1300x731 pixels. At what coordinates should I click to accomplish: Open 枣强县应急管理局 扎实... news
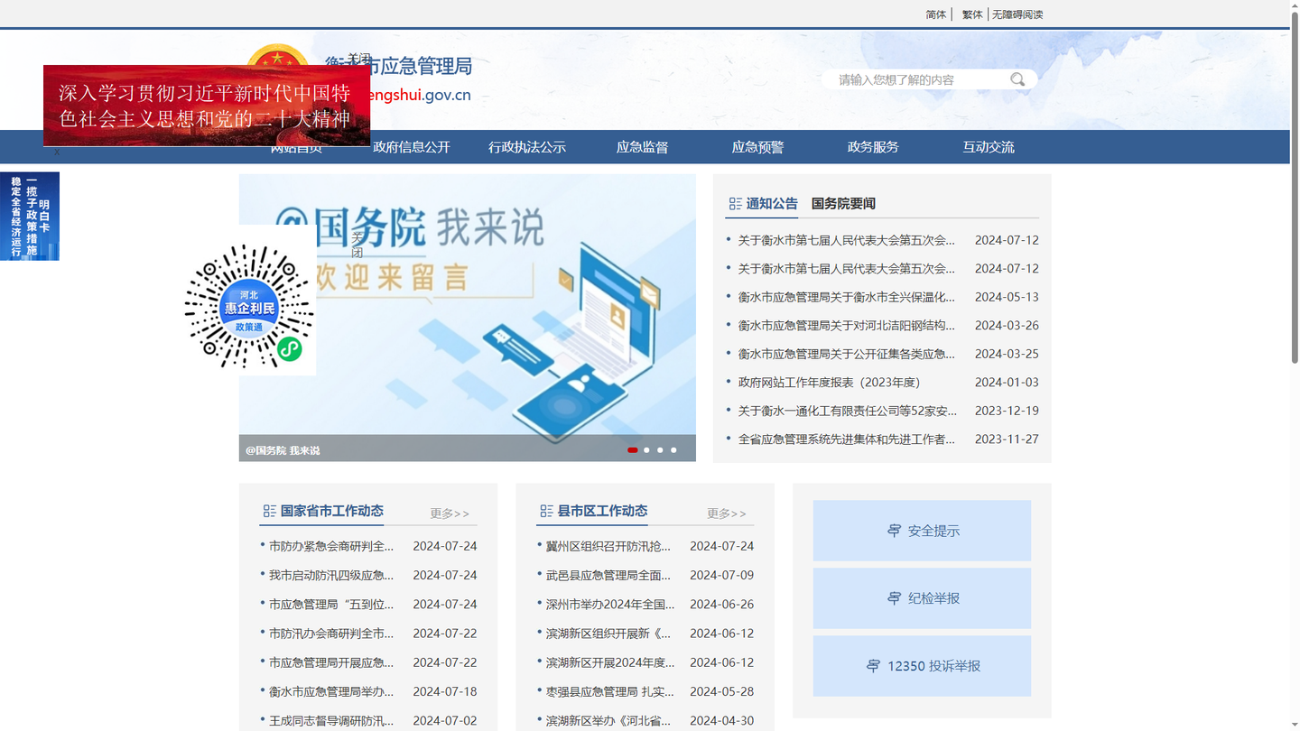click(x=610, y=691)
